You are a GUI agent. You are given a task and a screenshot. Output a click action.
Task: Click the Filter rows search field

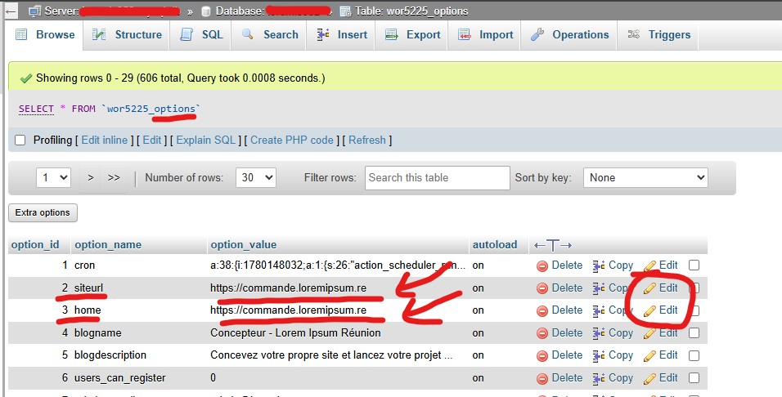click(x=438, y=178)
